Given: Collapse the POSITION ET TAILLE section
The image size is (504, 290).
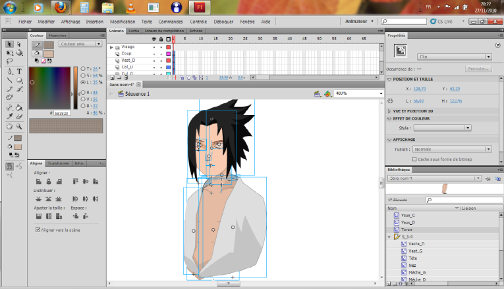Looking at the screenshot, I should coord(389,79).
